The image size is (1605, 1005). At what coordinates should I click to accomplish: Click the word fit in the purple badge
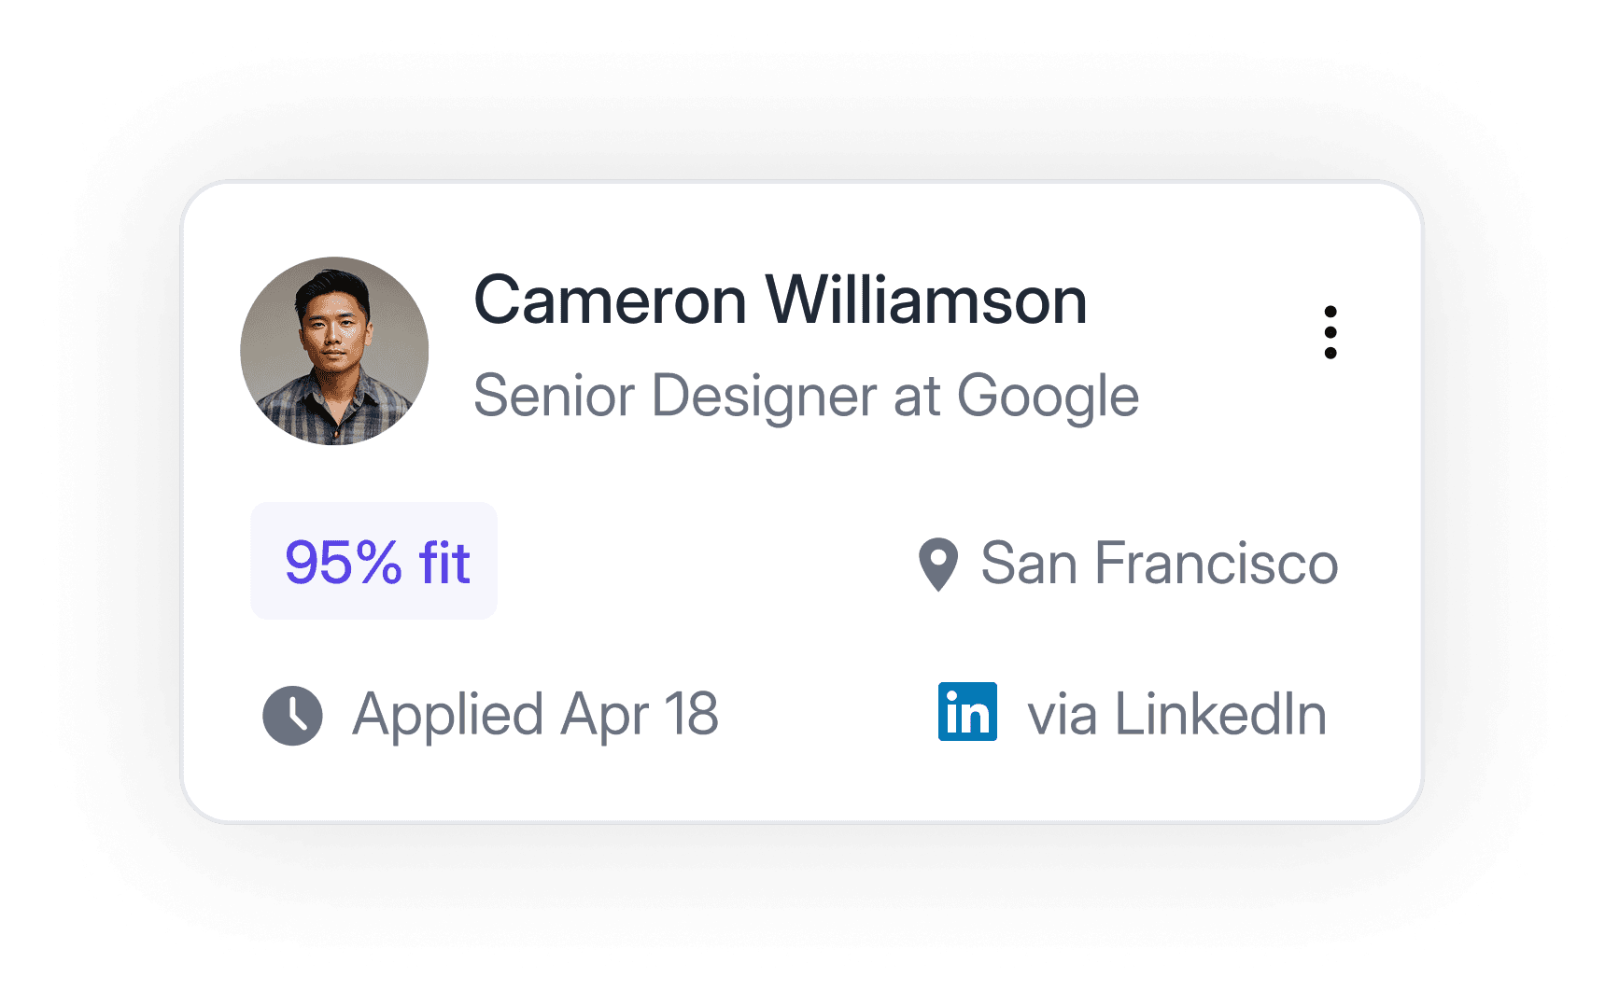(444, 563)
